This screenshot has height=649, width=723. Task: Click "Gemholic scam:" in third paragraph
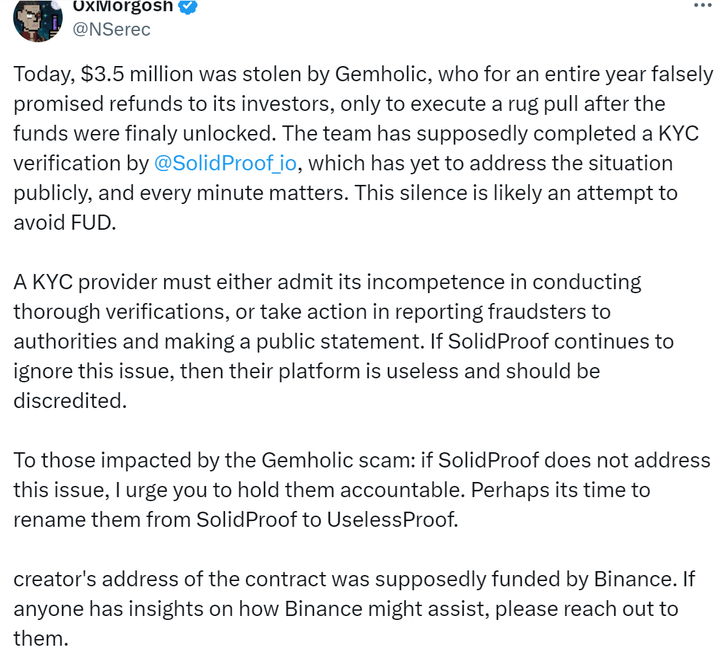pyautogui.click(x=338, y=460)
